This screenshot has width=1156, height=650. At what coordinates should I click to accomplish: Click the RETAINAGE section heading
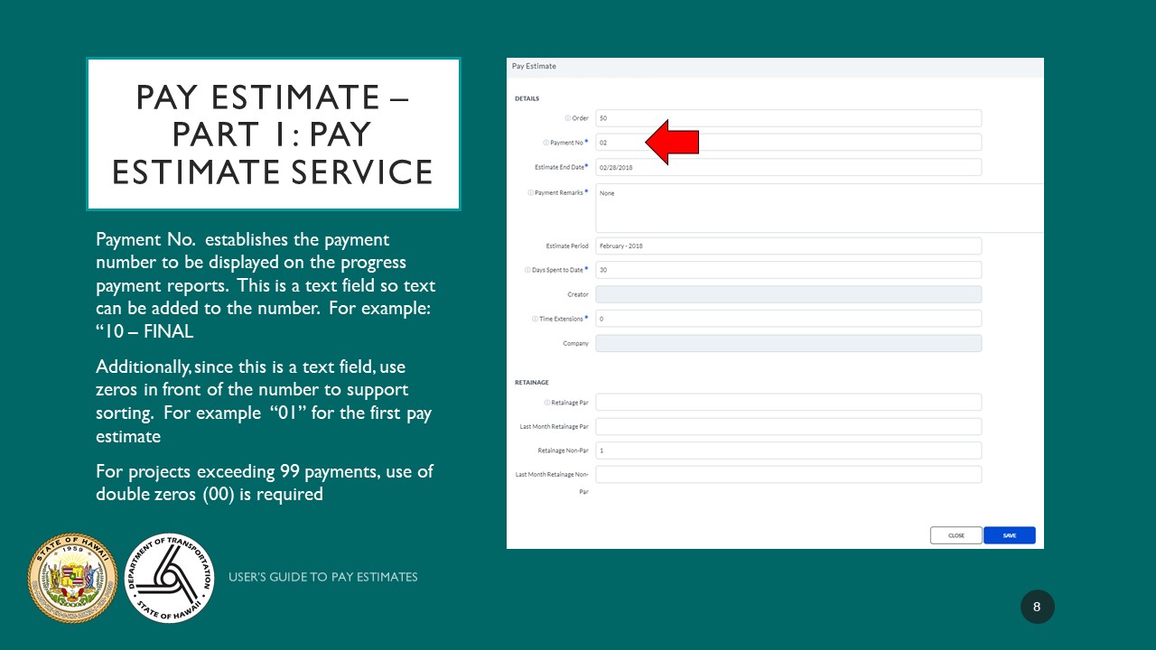pos(532,383)
